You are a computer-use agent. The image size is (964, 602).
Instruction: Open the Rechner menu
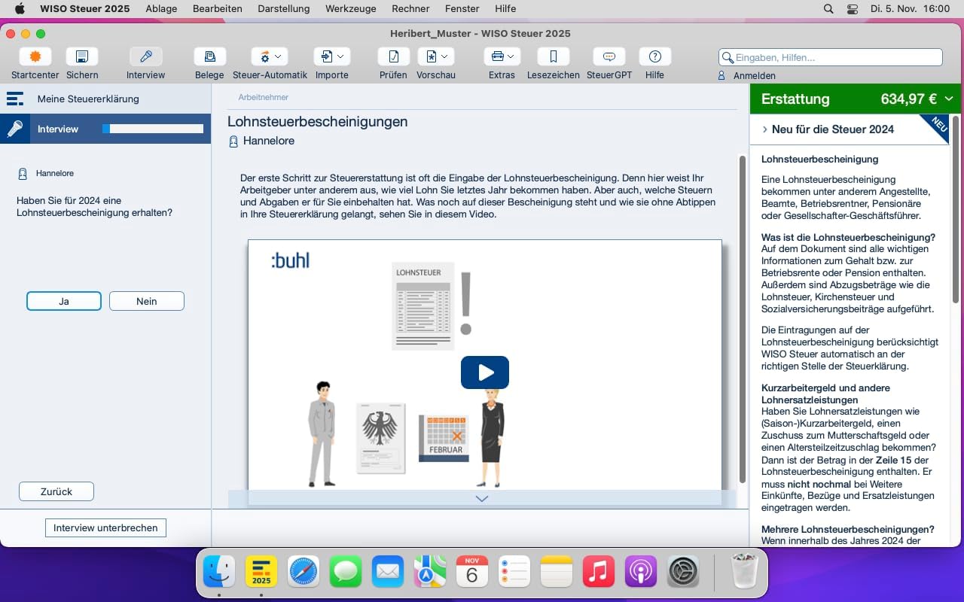tap(410, 9)
